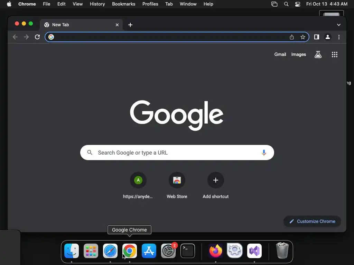Open the Chrome side panel
Viewport: 354px width, 265px height.
point(317,37)
